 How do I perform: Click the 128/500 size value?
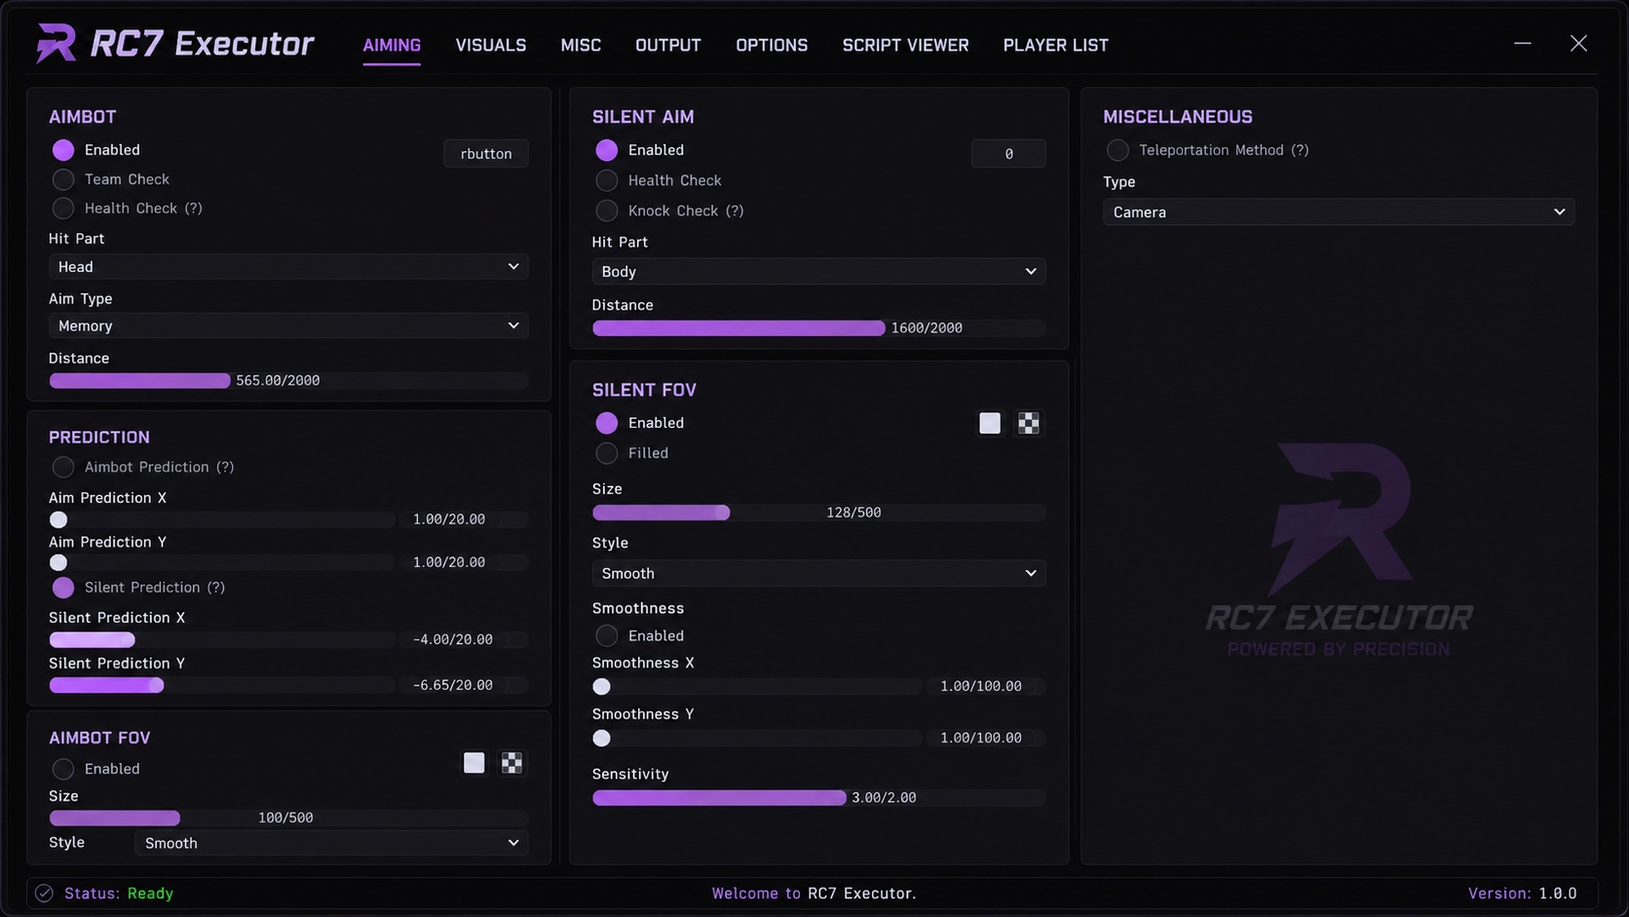point(853,513)
